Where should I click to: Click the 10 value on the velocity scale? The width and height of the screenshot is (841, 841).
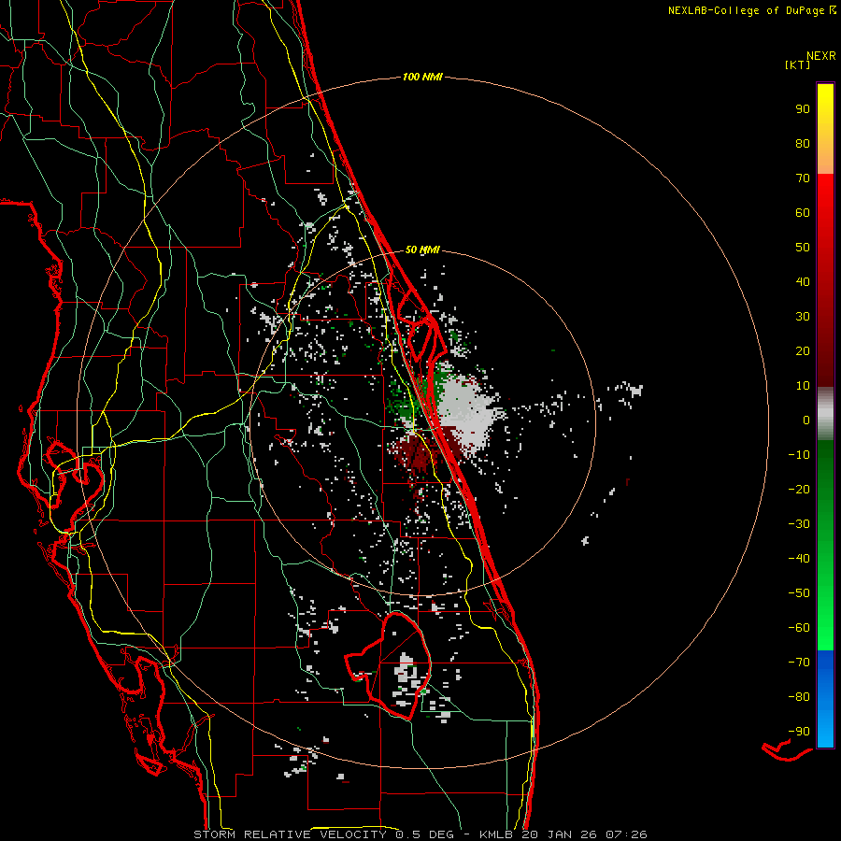point(803,386)
